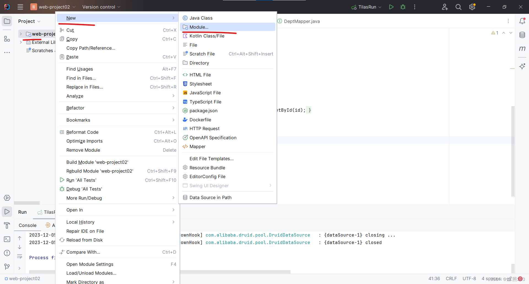Expand the External Libraries tree node
This screenshot has width=529, height=284.
click(x=21, y=42)
